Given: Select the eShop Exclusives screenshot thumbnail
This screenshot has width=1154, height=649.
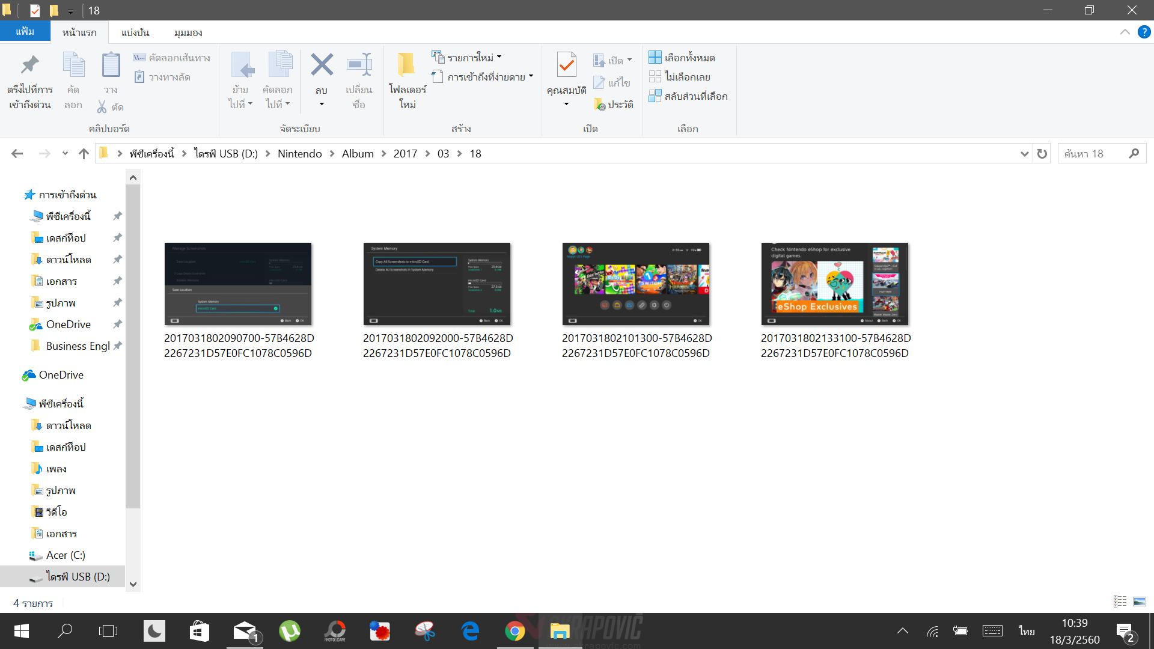Looking at the screenshot, I should click(835, 284).
